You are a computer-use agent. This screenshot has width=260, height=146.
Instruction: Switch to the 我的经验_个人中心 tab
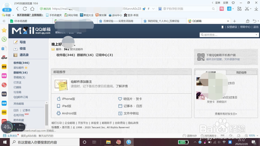[x=164, y=21]
